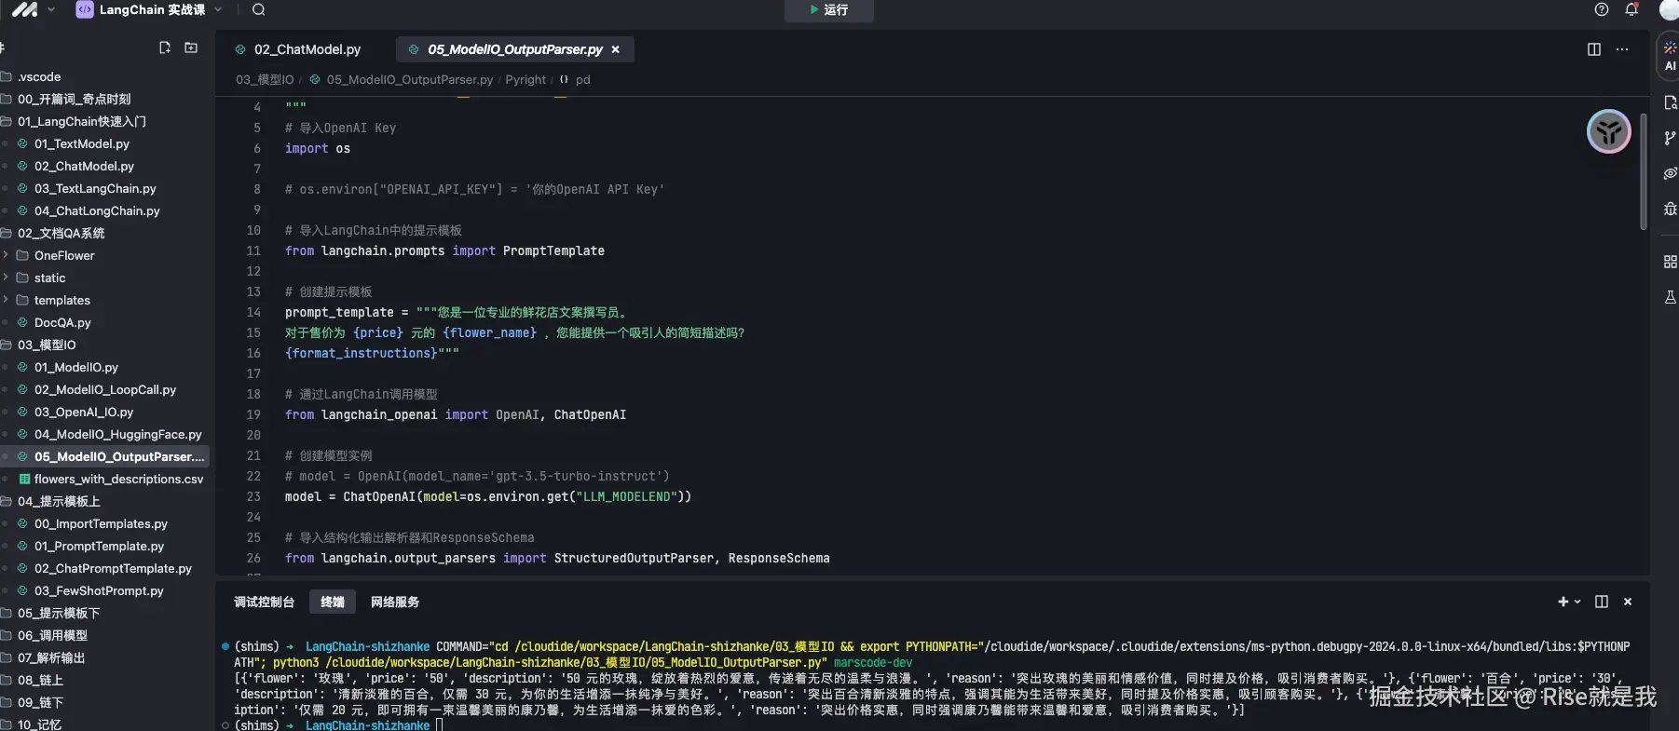Switch to the 02_ChatModel.py tab

point(307,49)
